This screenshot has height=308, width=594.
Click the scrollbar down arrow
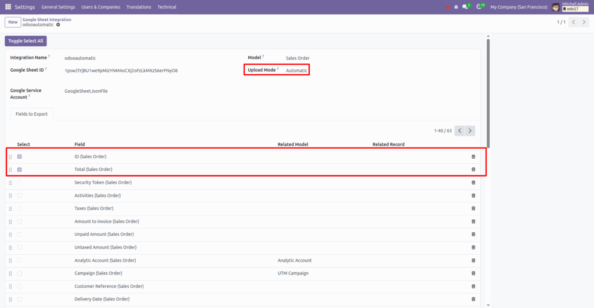[x=488, y=305]
